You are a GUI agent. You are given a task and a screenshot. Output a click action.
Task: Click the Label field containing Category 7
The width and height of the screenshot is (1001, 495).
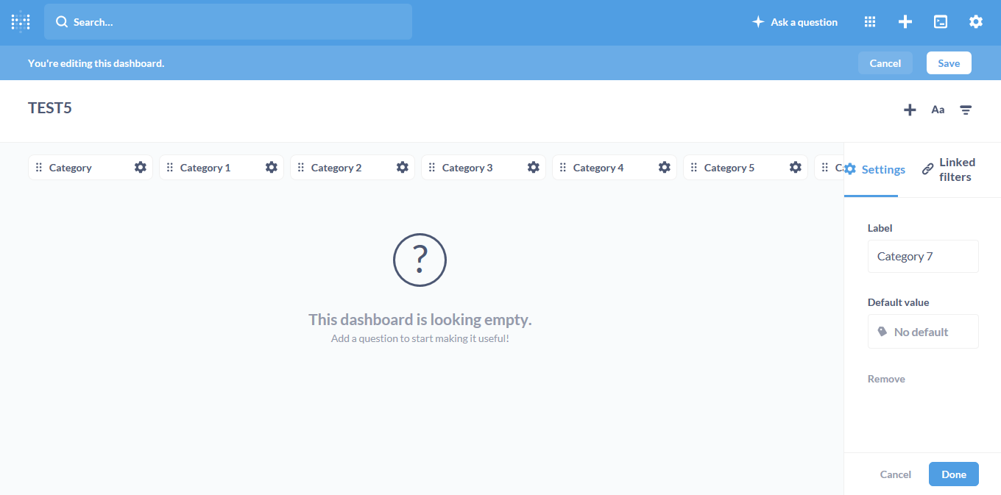pos(923,256)
